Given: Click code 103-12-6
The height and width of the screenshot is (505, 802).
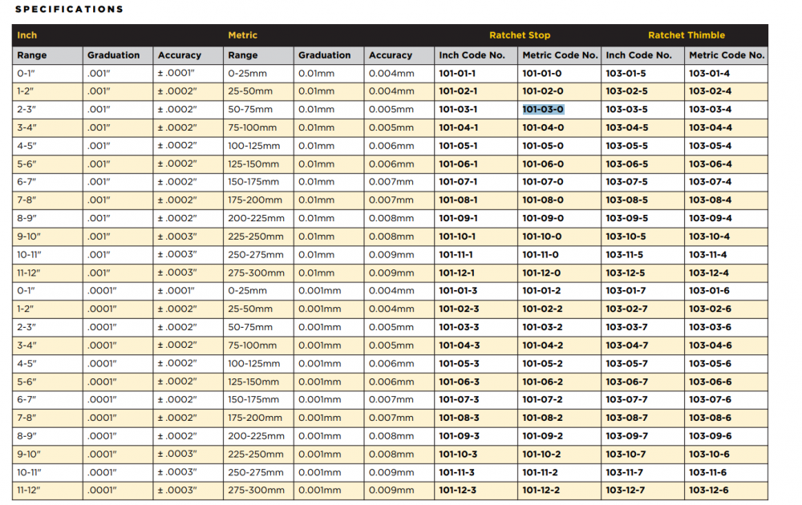Looking at the screenshot, I should pyautogui.click(x=709, y=490).
